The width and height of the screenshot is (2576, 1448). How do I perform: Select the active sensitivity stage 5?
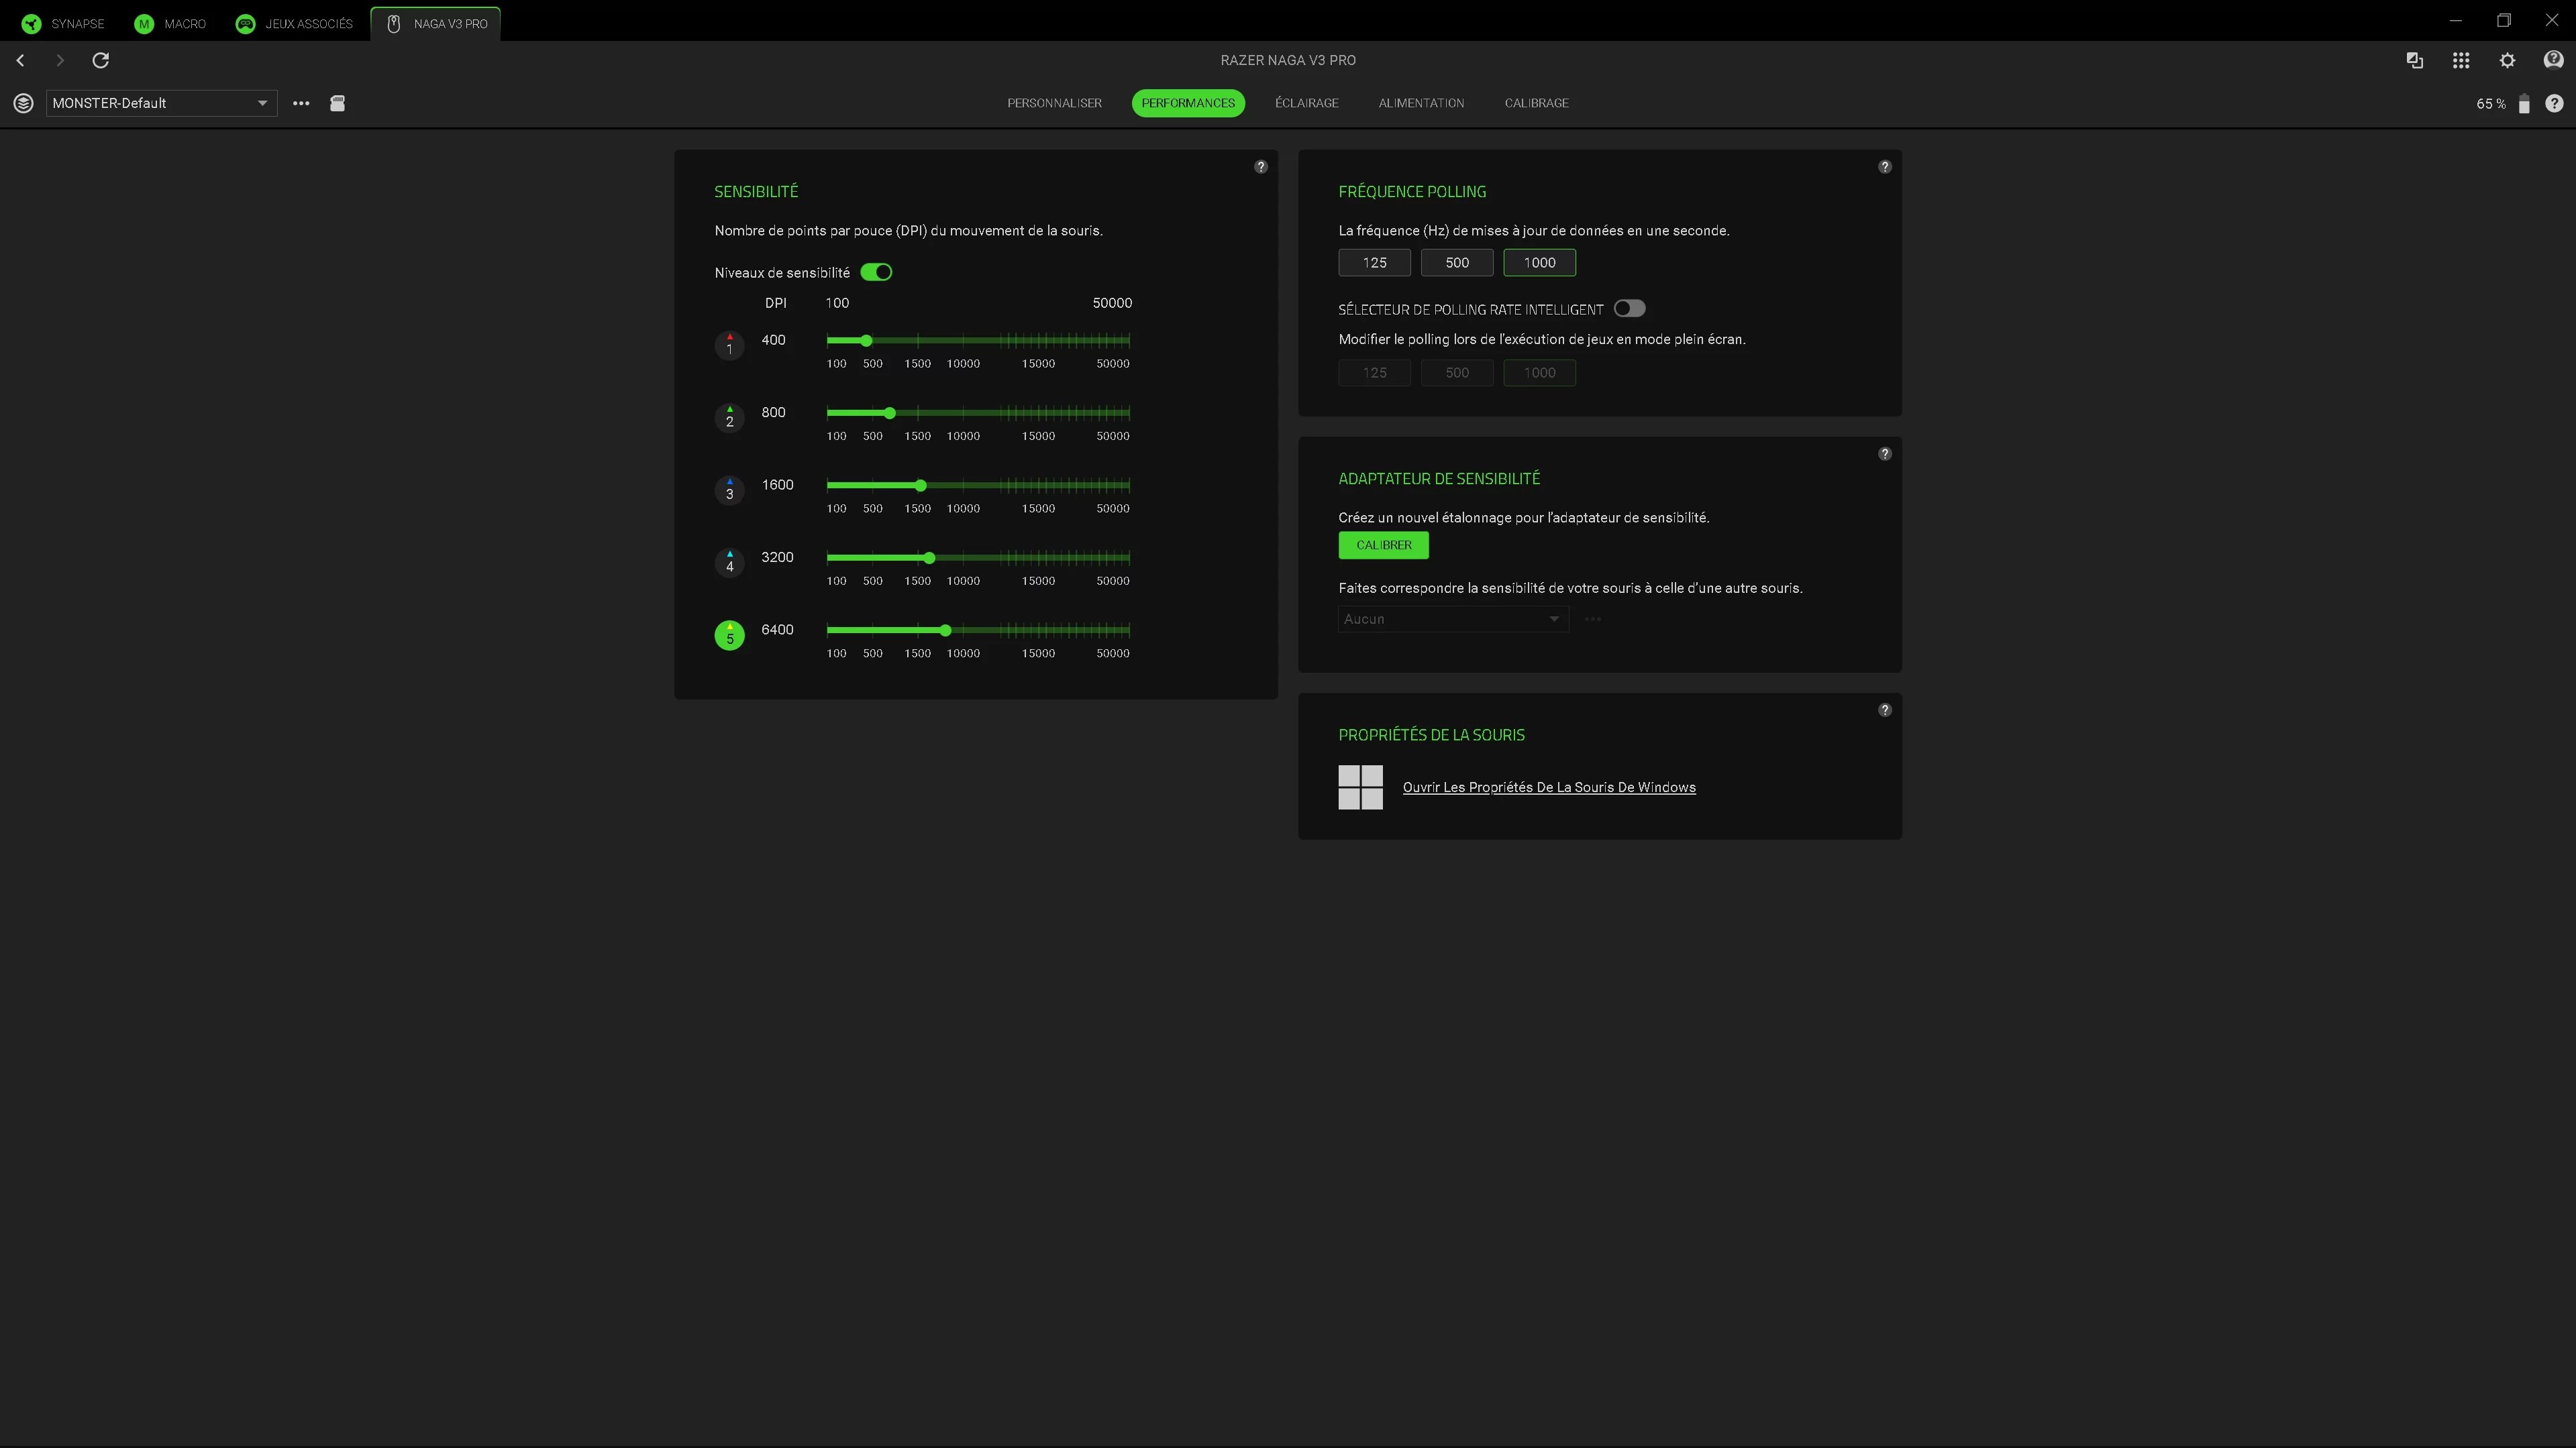(x=730, y=634)
